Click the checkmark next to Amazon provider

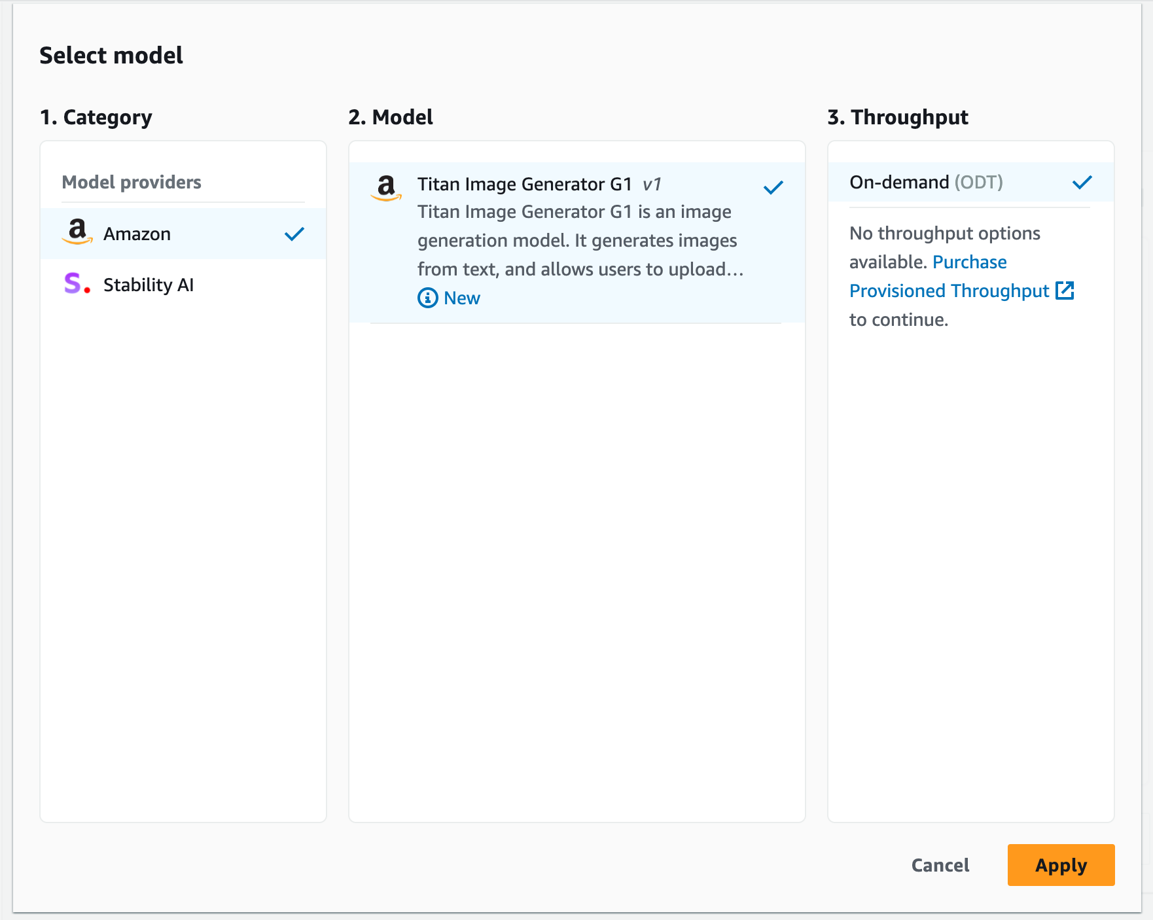(295, 234)
